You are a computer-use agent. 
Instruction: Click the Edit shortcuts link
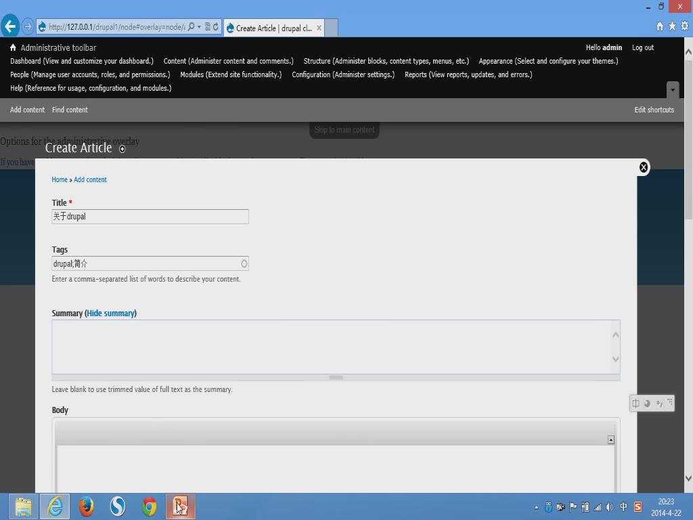tap(654, 110)
